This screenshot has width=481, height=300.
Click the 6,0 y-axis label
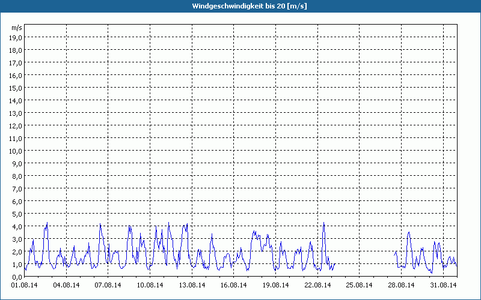click(x=17, y=202)
